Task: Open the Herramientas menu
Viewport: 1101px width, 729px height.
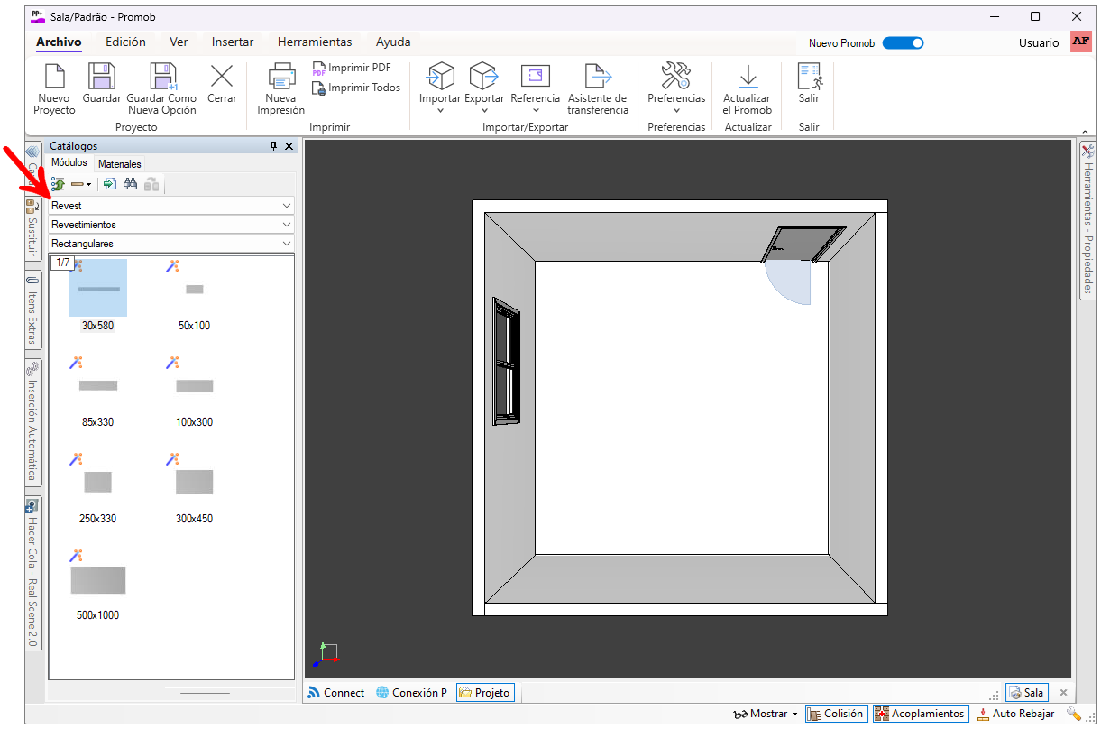Action: [x=315, y=42]
